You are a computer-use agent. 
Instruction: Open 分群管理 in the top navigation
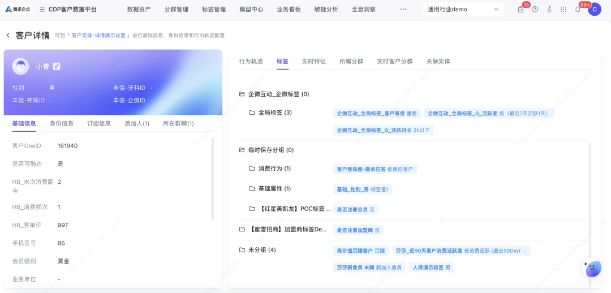tap(177, 10)
